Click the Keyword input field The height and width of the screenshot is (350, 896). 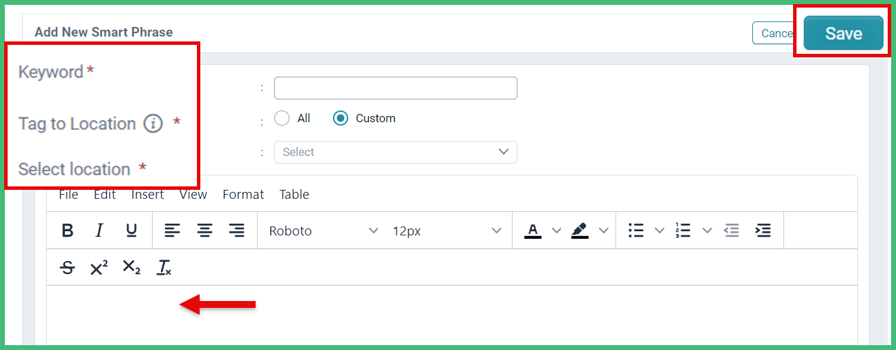coord(396,88)
